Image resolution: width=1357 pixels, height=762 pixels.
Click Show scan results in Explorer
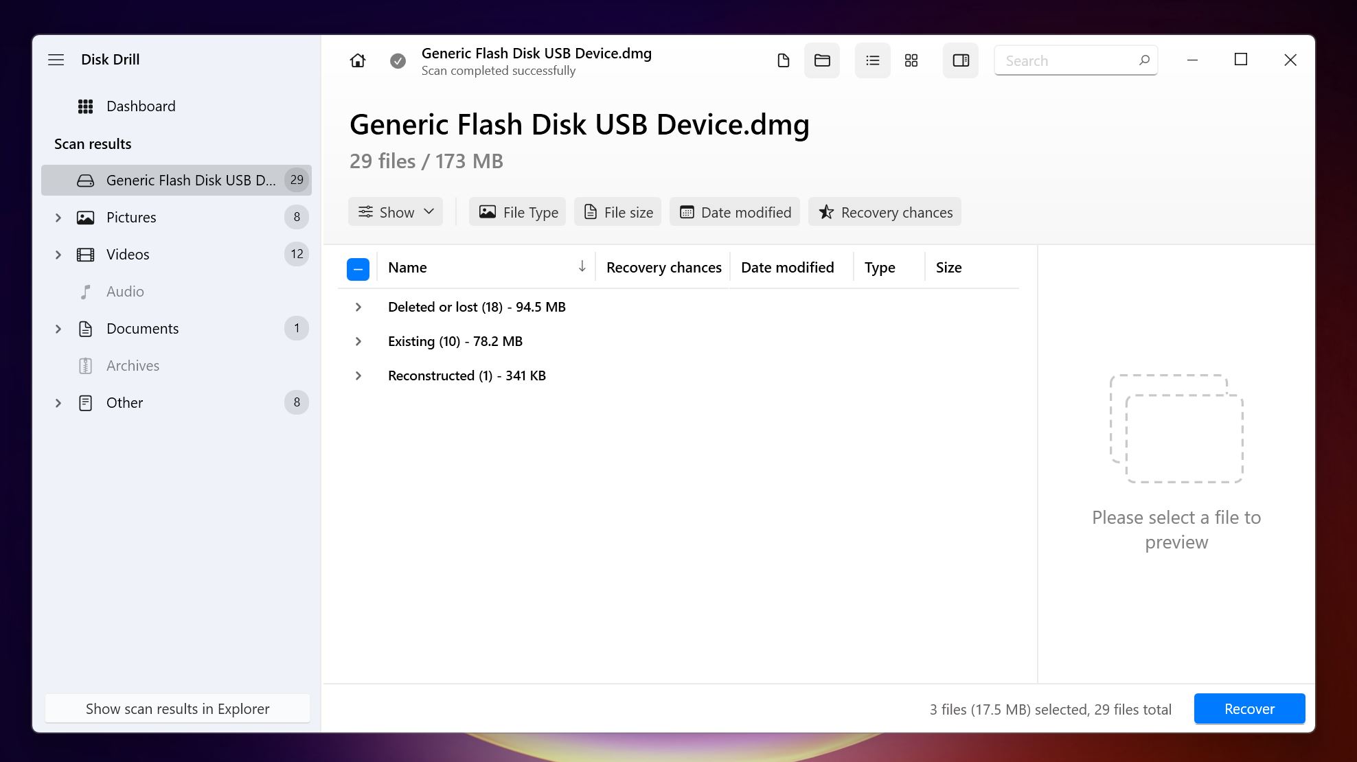177,708
